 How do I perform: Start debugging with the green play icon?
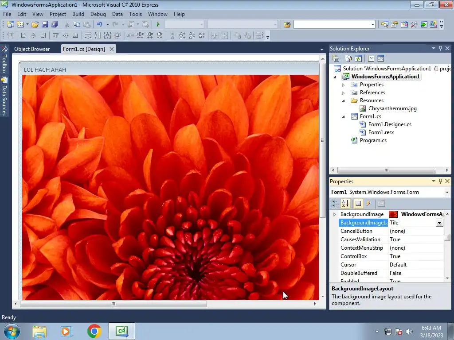coord(158,25)
